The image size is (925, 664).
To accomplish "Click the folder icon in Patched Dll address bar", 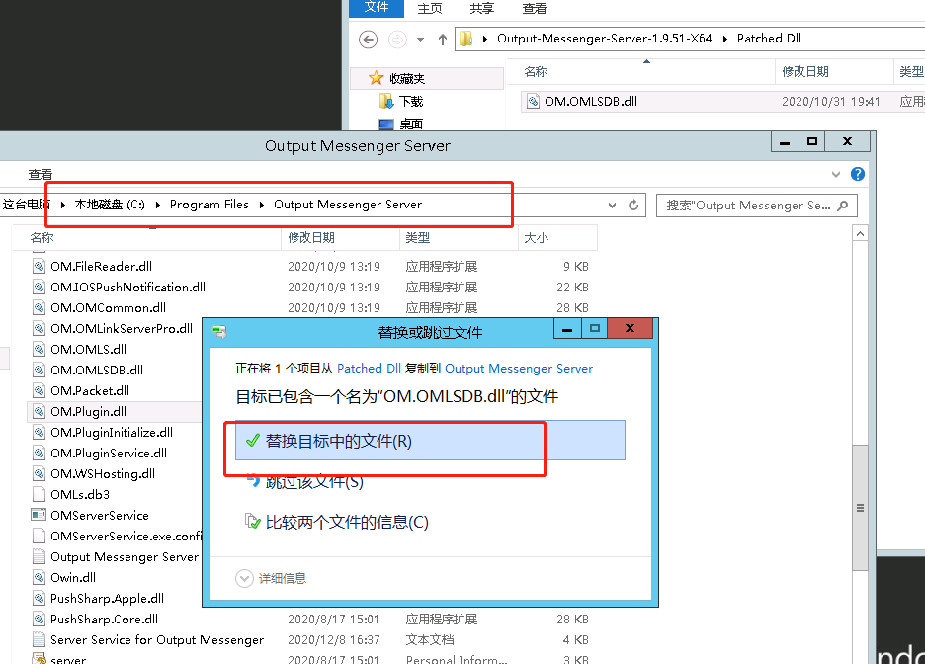I will pos(466,39).
